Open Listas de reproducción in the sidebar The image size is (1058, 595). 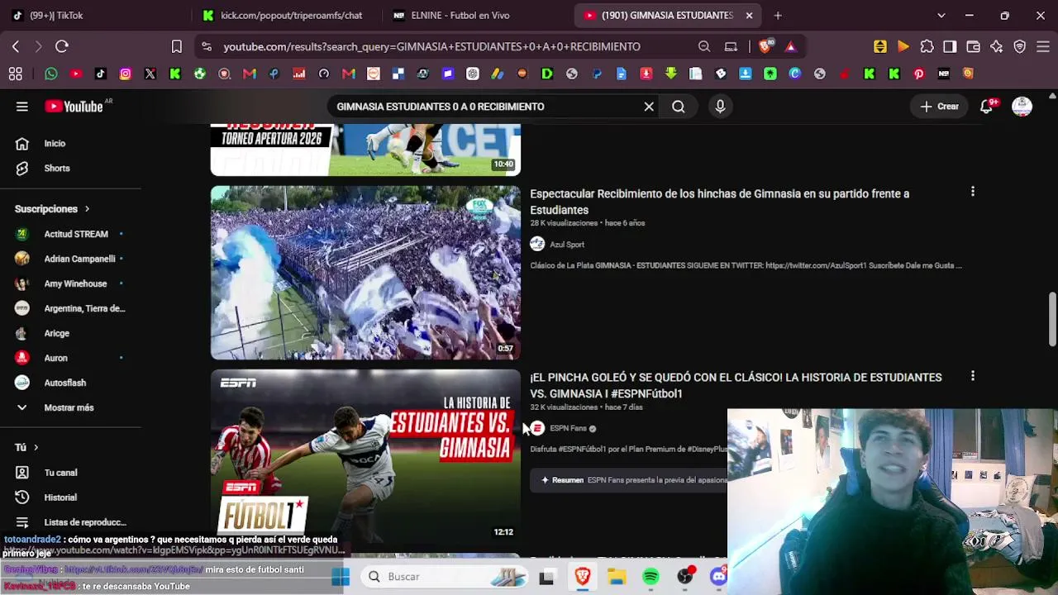[x=71, y=522]
